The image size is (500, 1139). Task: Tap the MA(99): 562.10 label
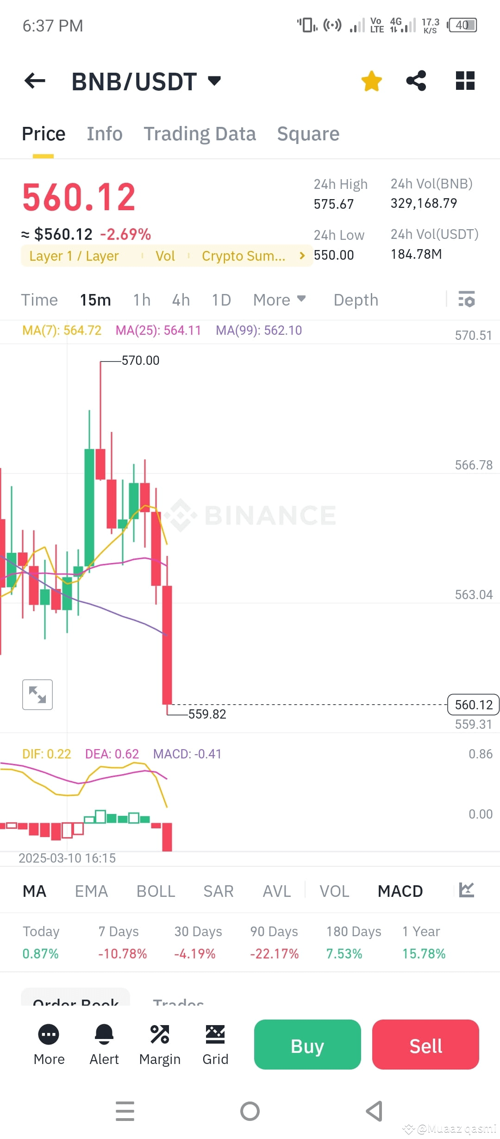(x=259, y=330)
